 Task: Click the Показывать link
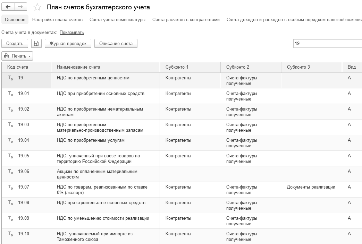pyautogui.click(x=72, y=33)
